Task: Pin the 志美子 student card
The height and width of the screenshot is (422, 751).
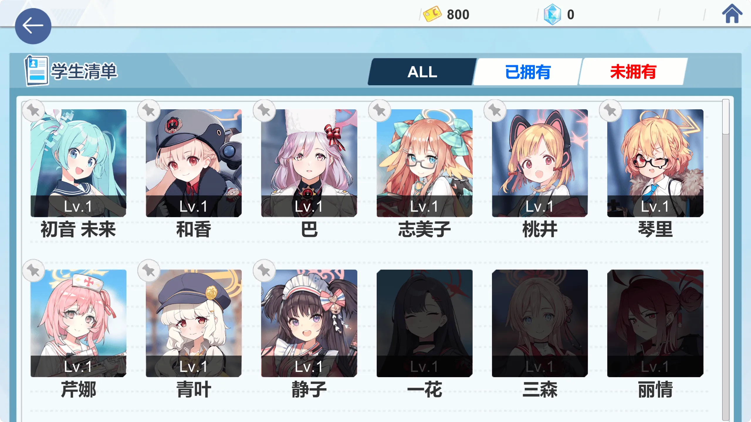Action: tap(380, 110)
